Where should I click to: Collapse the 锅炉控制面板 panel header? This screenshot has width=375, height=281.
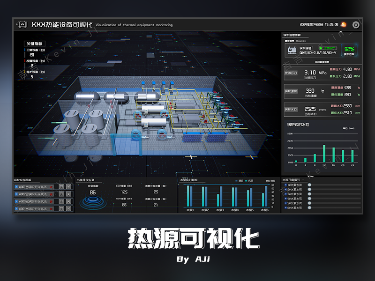coord(22,180)
